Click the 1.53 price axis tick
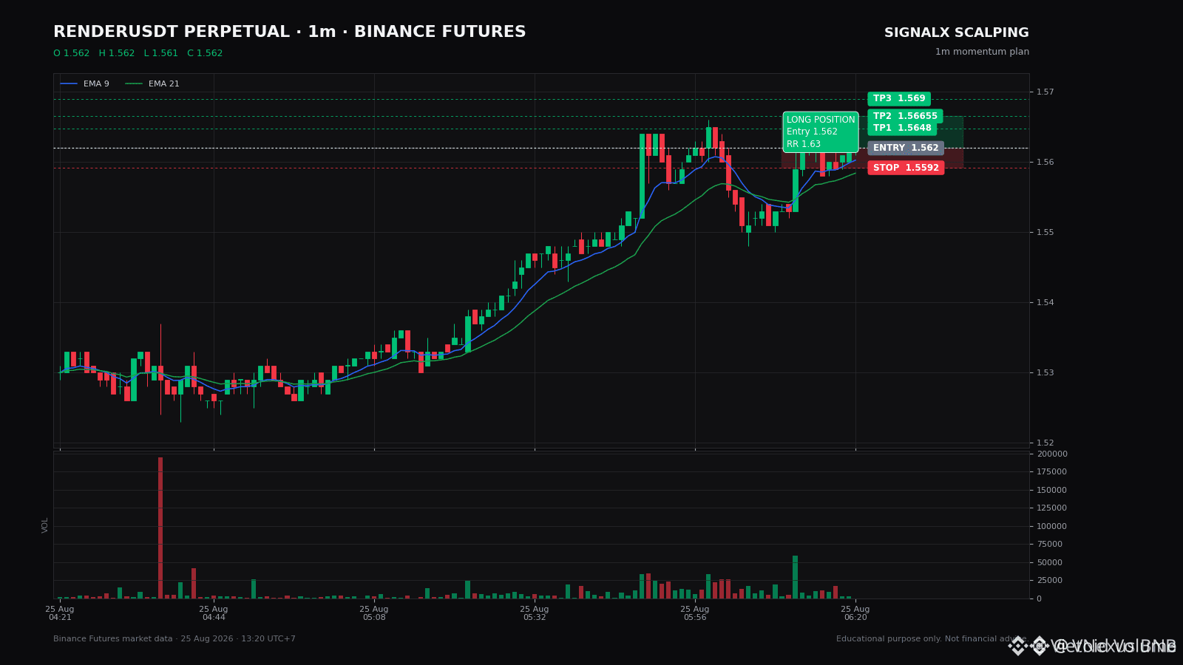The width and height of the screenshot is (1183, 665). pyautogui.click(x=1045, y=373)
